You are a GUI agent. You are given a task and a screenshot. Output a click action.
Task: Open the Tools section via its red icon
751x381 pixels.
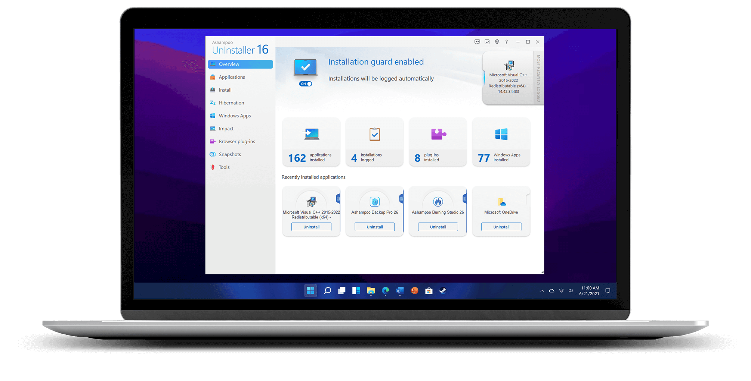click(x=213, y=167)
